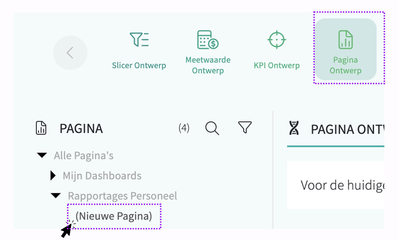Select the Meetwaarde Ontwerp calculator icon
This screenshot has height=240, width=399.
pyautogui.click(x=208, y=39)
